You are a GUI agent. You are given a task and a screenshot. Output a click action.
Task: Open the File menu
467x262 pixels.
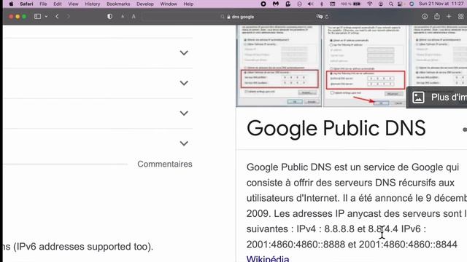43,4
